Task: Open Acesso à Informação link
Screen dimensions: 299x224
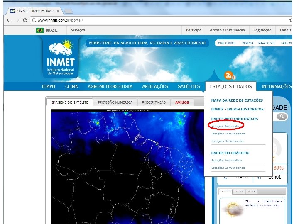Action: 227,30
